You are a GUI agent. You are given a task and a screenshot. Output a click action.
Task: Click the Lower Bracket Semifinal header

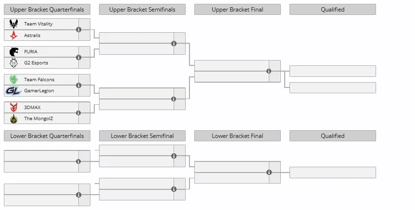(x=142, y=136)
